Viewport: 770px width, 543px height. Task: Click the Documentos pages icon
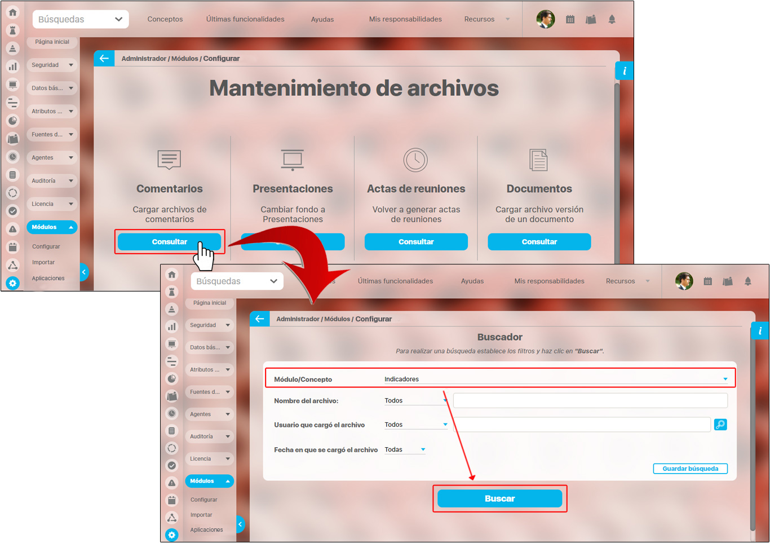538,160
